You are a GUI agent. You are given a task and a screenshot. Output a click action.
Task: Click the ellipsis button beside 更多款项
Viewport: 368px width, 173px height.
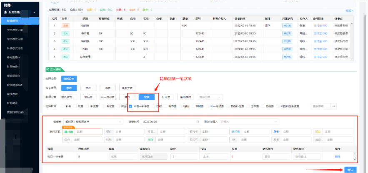[x=333, y=106]
